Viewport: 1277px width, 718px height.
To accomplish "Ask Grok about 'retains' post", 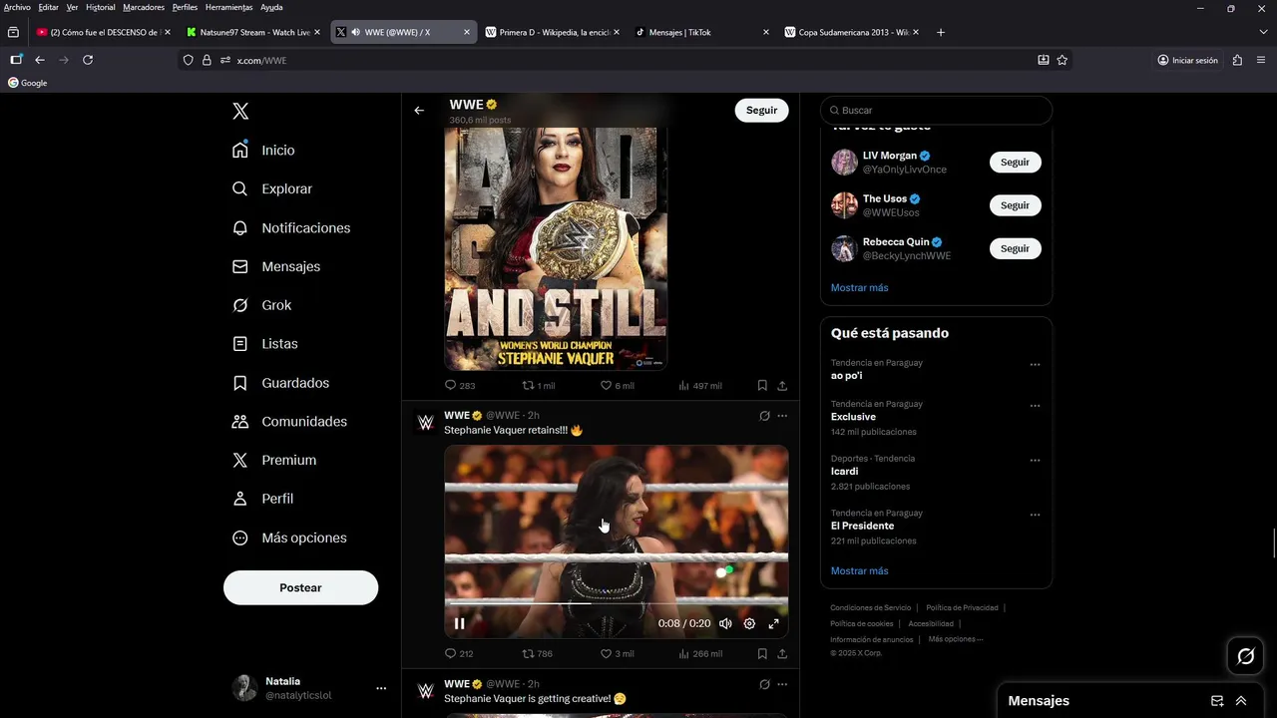I will click(x=764, y=416).
